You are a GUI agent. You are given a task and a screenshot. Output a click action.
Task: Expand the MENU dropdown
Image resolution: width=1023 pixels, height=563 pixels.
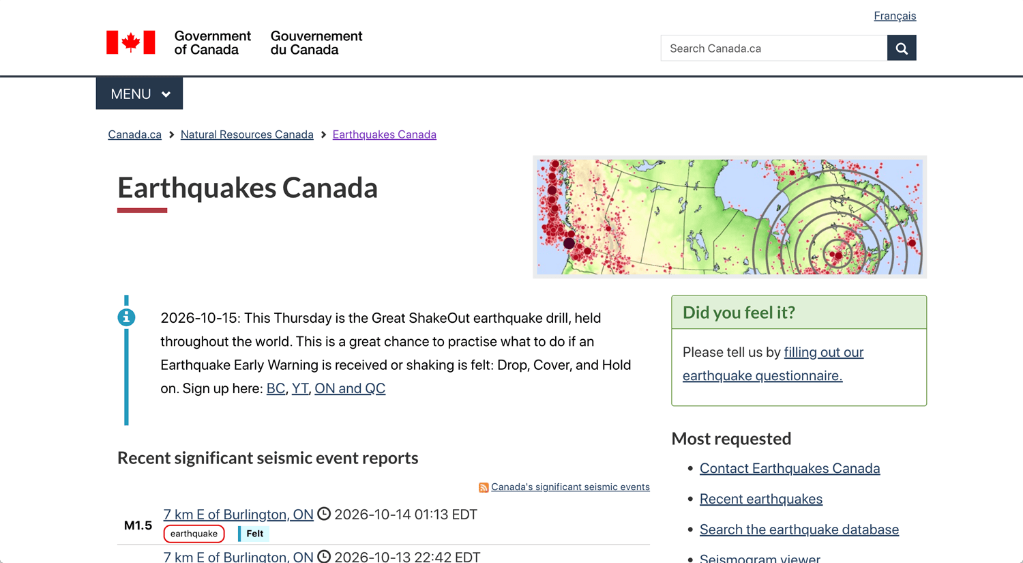(139, 93)
